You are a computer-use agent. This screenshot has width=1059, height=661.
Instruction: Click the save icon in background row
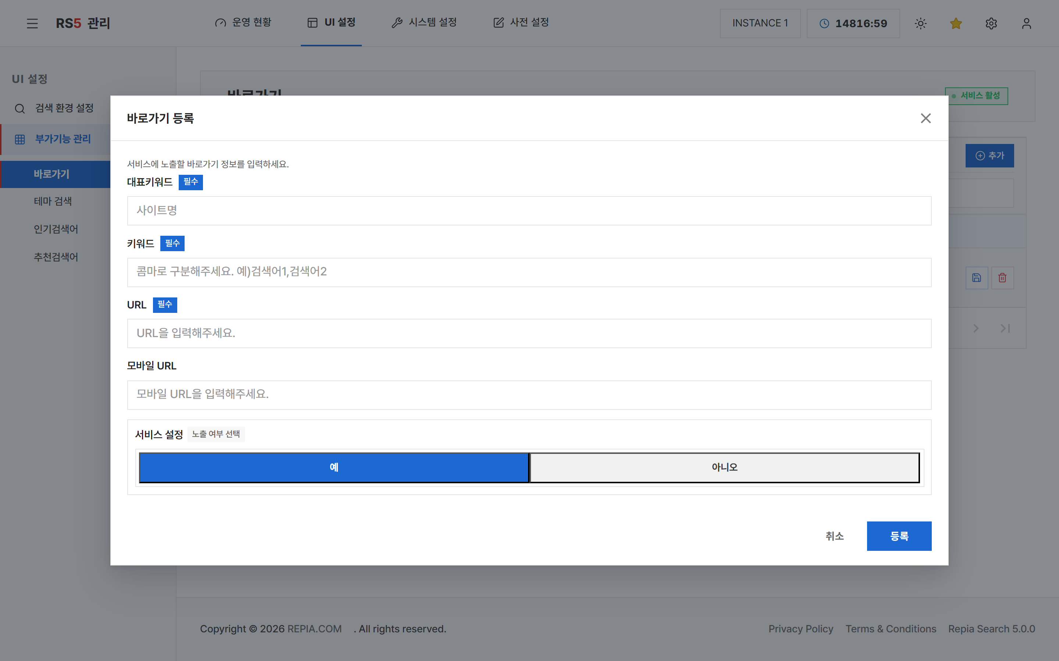point(977,278)
